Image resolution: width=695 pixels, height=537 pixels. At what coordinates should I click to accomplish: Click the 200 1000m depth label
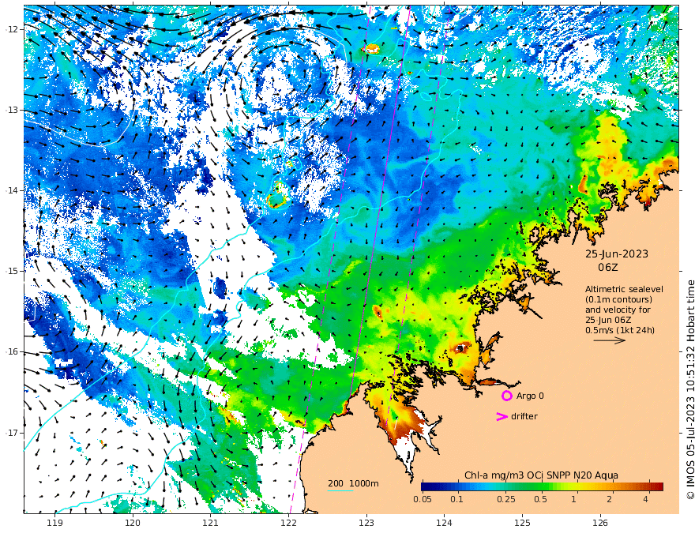(353, 483)
